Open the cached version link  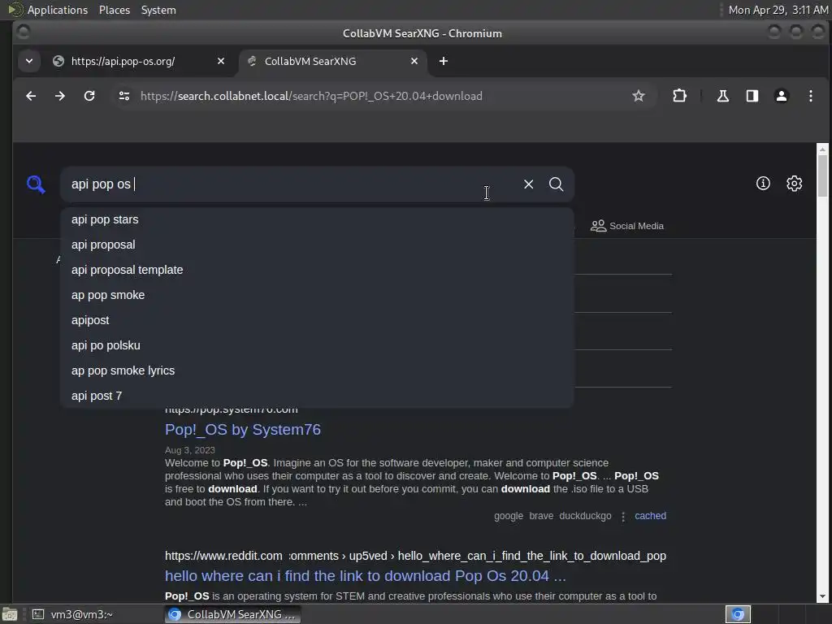click(x=650, y=516)
